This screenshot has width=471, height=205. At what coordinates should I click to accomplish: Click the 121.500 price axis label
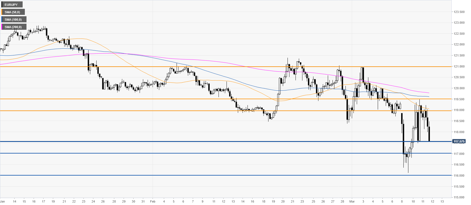[x=459, y=56]
